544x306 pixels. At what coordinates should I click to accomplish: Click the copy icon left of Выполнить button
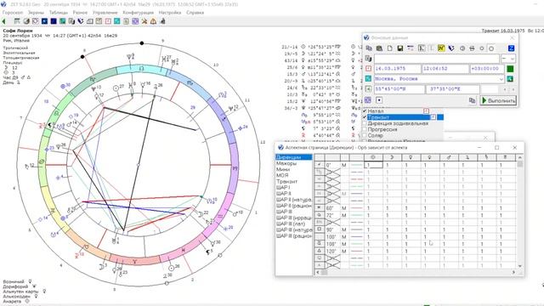(x=472, y=100)
